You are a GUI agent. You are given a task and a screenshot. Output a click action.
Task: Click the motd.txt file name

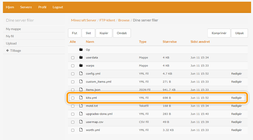coord(92,106)
